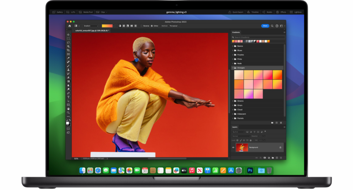
Task: Open Photoshop search with magnifier icon
Action: click(272, 26)
